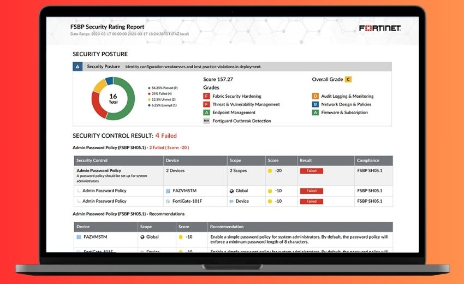Click the 'Audit Logging & Monitoring' grade label
Screen dimensions: 464x284
click(x=347, y=96)
